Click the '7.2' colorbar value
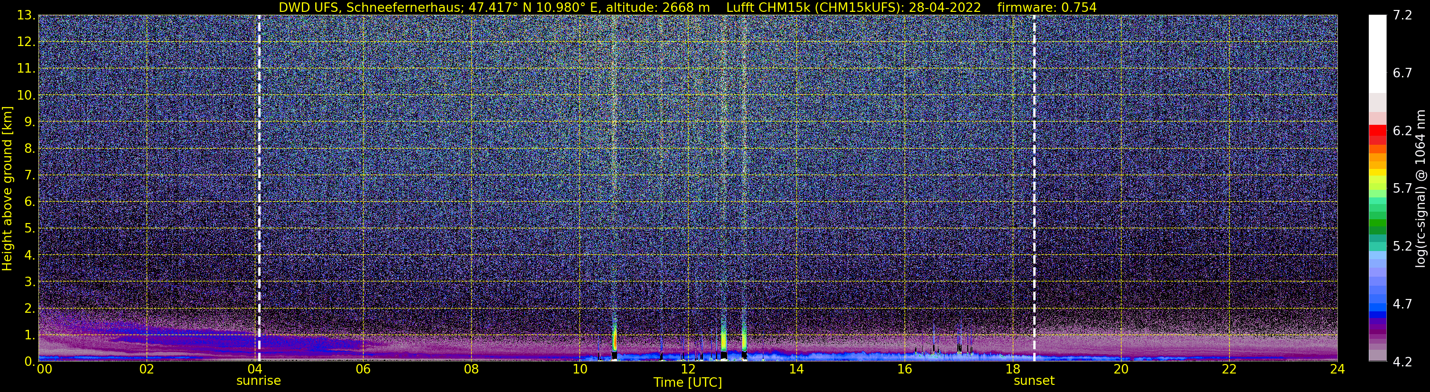The width and height of the screenshot is (1430, 392). coord(1402,16)
